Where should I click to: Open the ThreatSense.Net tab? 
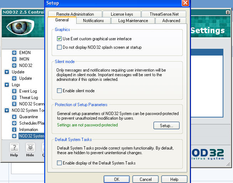[164, 14]
